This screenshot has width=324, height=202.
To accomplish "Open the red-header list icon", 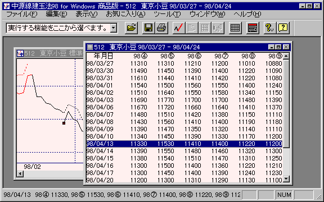I will click(253, 28).
